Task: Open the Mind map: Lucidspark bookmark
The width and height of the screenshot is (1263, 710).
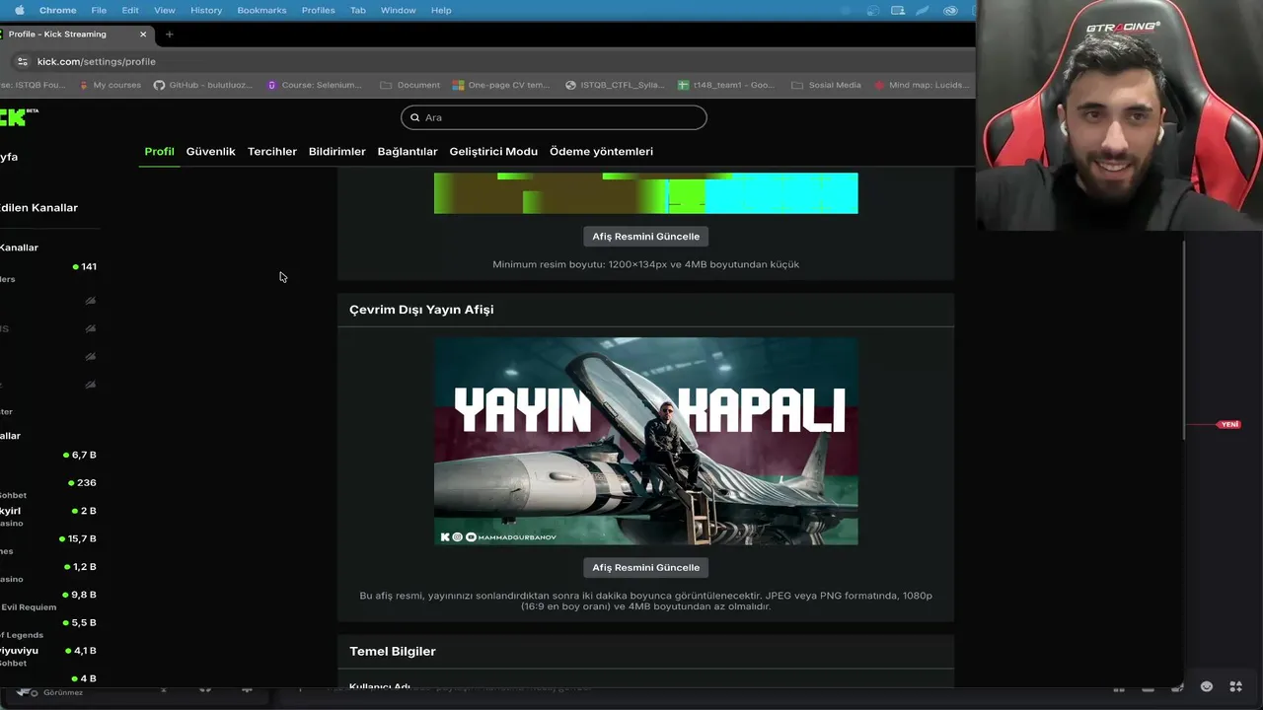Action: pyautogui.click(x=922, y=85)
